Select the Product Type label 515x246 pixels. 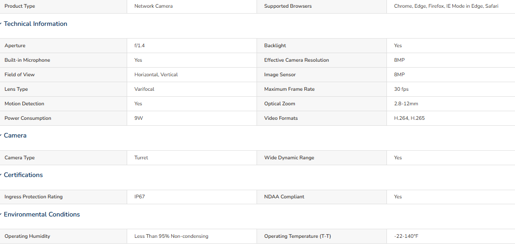click(20, 6)
